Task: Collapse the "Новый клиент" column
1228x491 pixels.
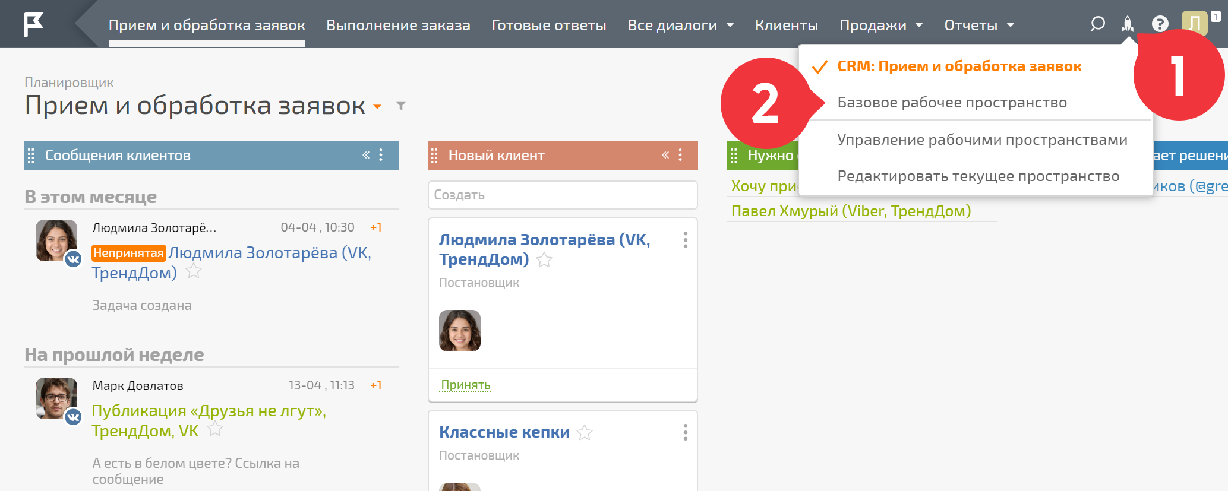Action: 665,155
